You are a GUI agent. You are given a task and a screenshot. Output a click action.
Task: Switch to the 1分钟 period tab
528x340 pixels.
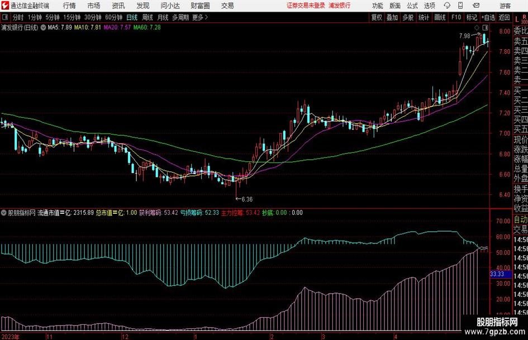click(x=35, y=17)
